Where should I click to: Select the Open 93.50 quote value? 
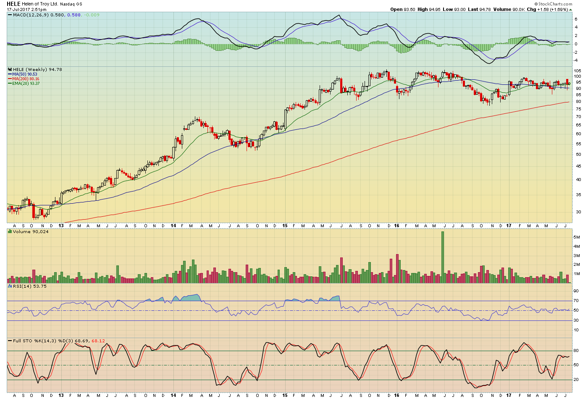[402, 9]
